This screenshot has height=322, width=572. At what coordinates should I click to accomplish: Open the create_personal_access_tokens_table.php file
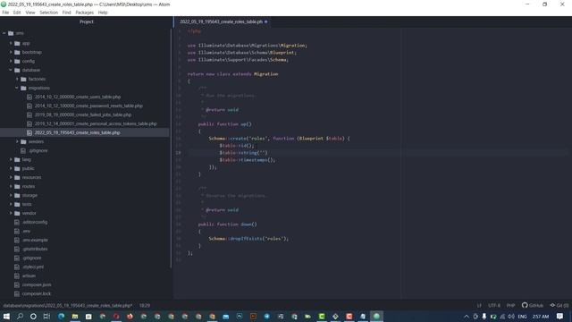pos(96,123)
